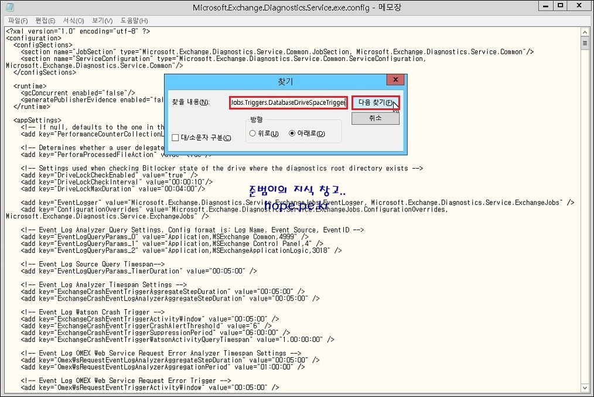Click the 'ExchangeCrashEventTriggerSuppressionPeriod' line
The image size is (594, 397).
point(155,333)
